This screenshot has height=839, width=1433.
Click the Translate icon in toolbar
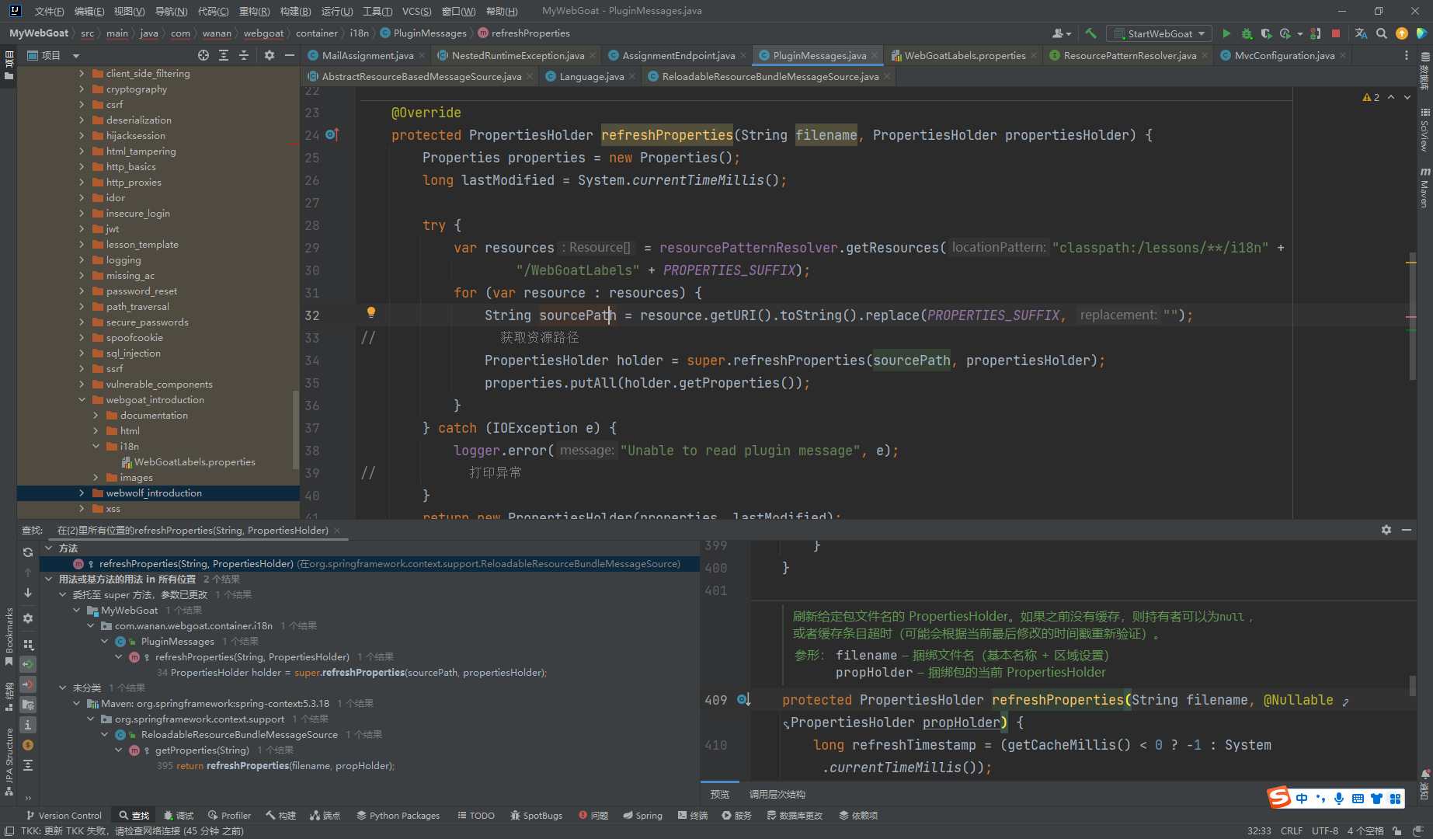[x=1361, y=33]
